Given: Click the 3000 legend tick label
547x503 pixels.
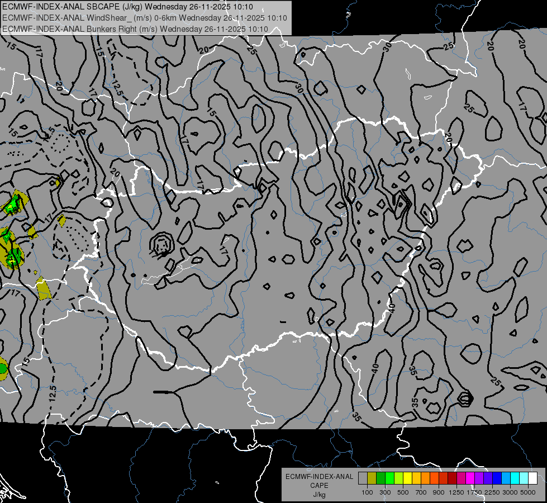Looking at the screenshot, I should pos(510,492).
